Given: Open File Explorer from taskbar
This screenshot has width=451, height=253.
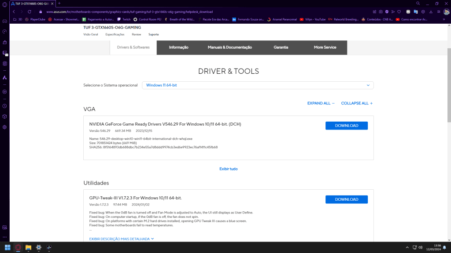Looking at the screenshot, I should pyautogui.click(x=28, y=248).
